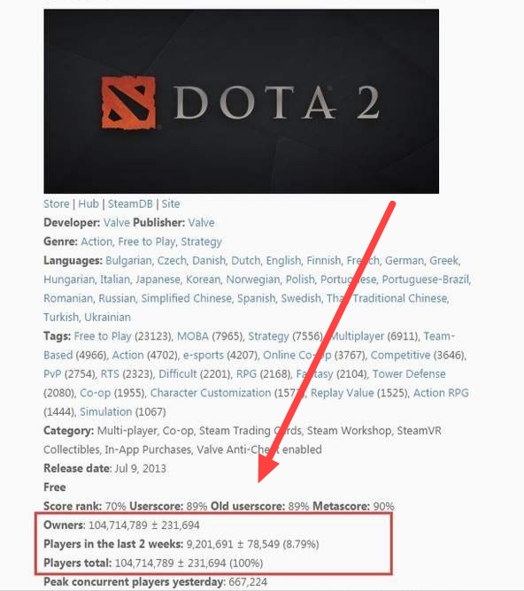The width and height of the screenshot is (524, 591).
Task: Click the Simulation tag
Action: pos(106,411)
